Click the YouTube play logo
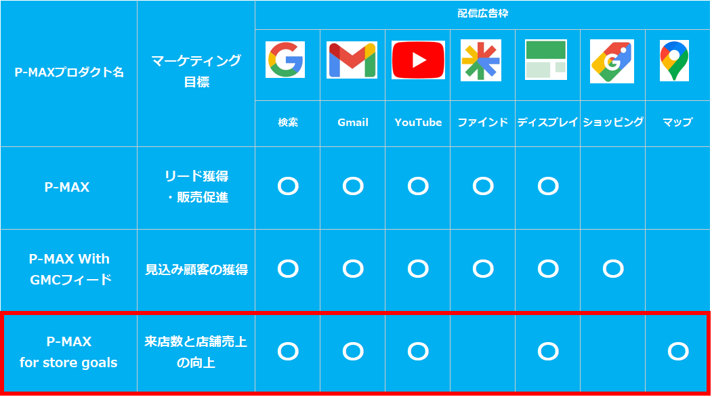 [x=418, y=60]
